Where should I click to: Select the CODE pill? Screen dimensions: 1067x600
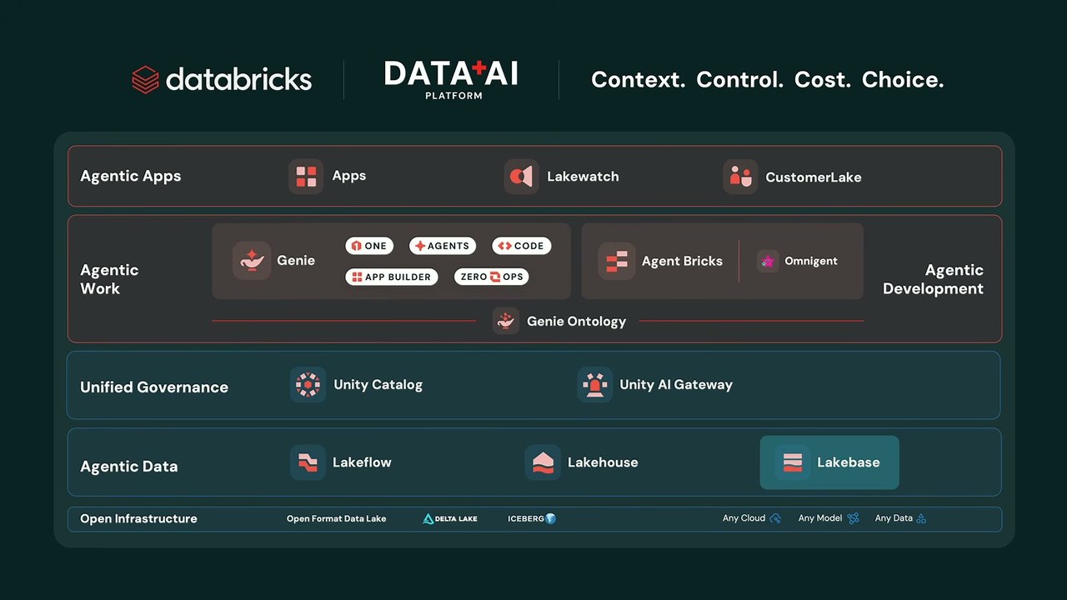(521, 246)
